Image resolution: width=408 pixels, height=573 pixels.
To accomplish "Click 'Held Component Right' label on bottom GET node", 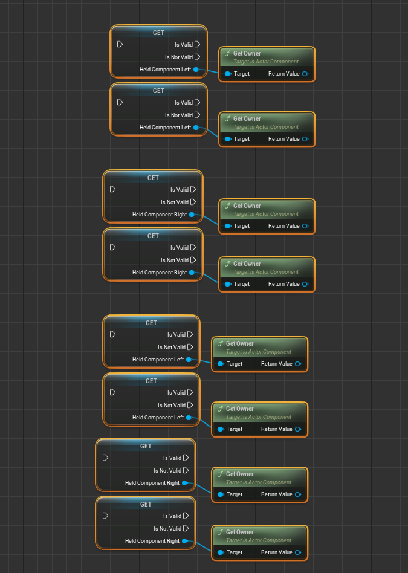I will point(152,541).
